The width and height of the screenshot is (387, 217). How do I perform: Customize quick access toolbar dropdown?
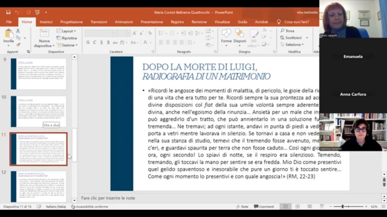click(46, 12)
